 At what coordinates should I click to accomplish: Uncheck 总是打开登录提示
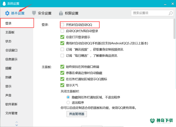click(x=62, y=37)
